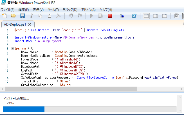Viewport: 184px width, 115px height.
Task: Click ConvertTo-SecureString on line 14
Action: click(95, 78)
